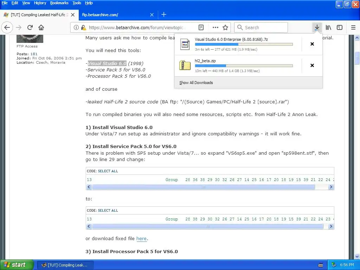
Task: Click the Visual Studio download progress bar
Action: [x=244, y=44]
